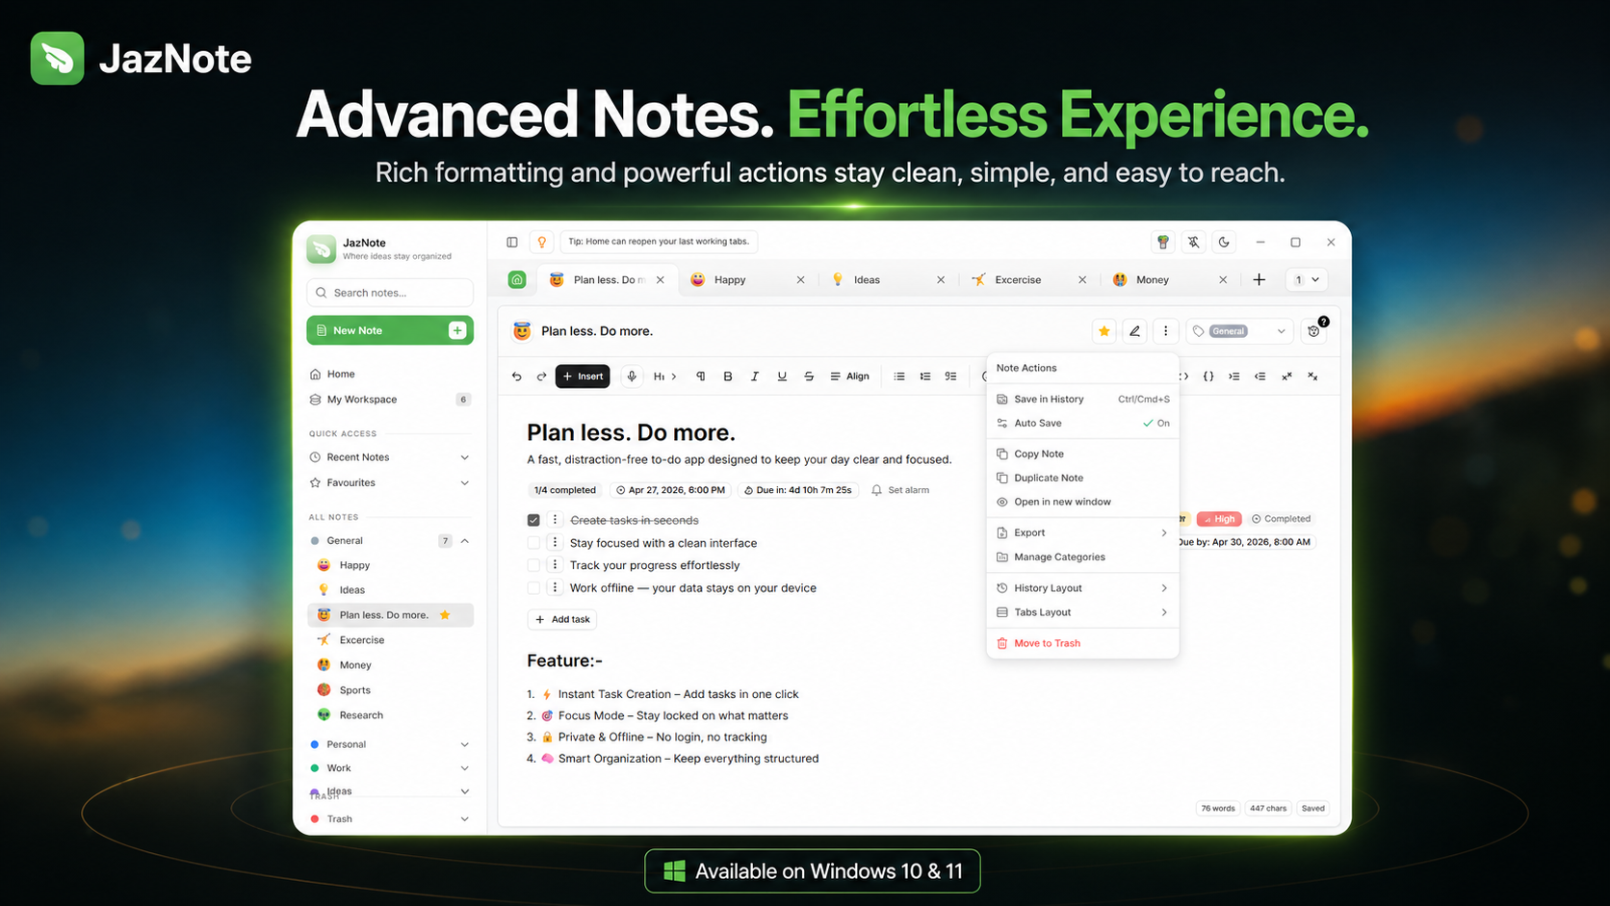Click the three-dot note actions button
This screenshot has width=1610, height=906.
pos(1166,331)
